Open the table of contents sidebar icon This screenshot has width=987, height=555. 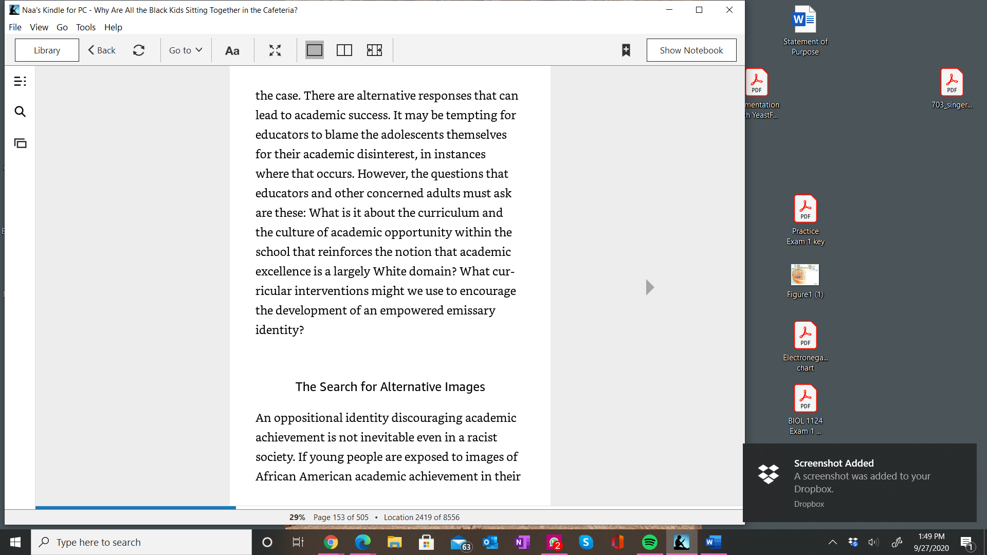tap(20, 81)
